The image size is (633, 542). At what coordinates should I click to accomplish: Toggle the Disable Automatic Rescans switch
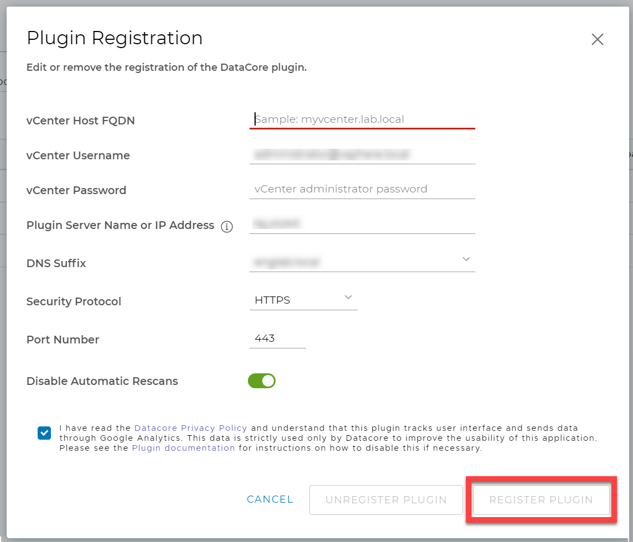click(262, 381)
